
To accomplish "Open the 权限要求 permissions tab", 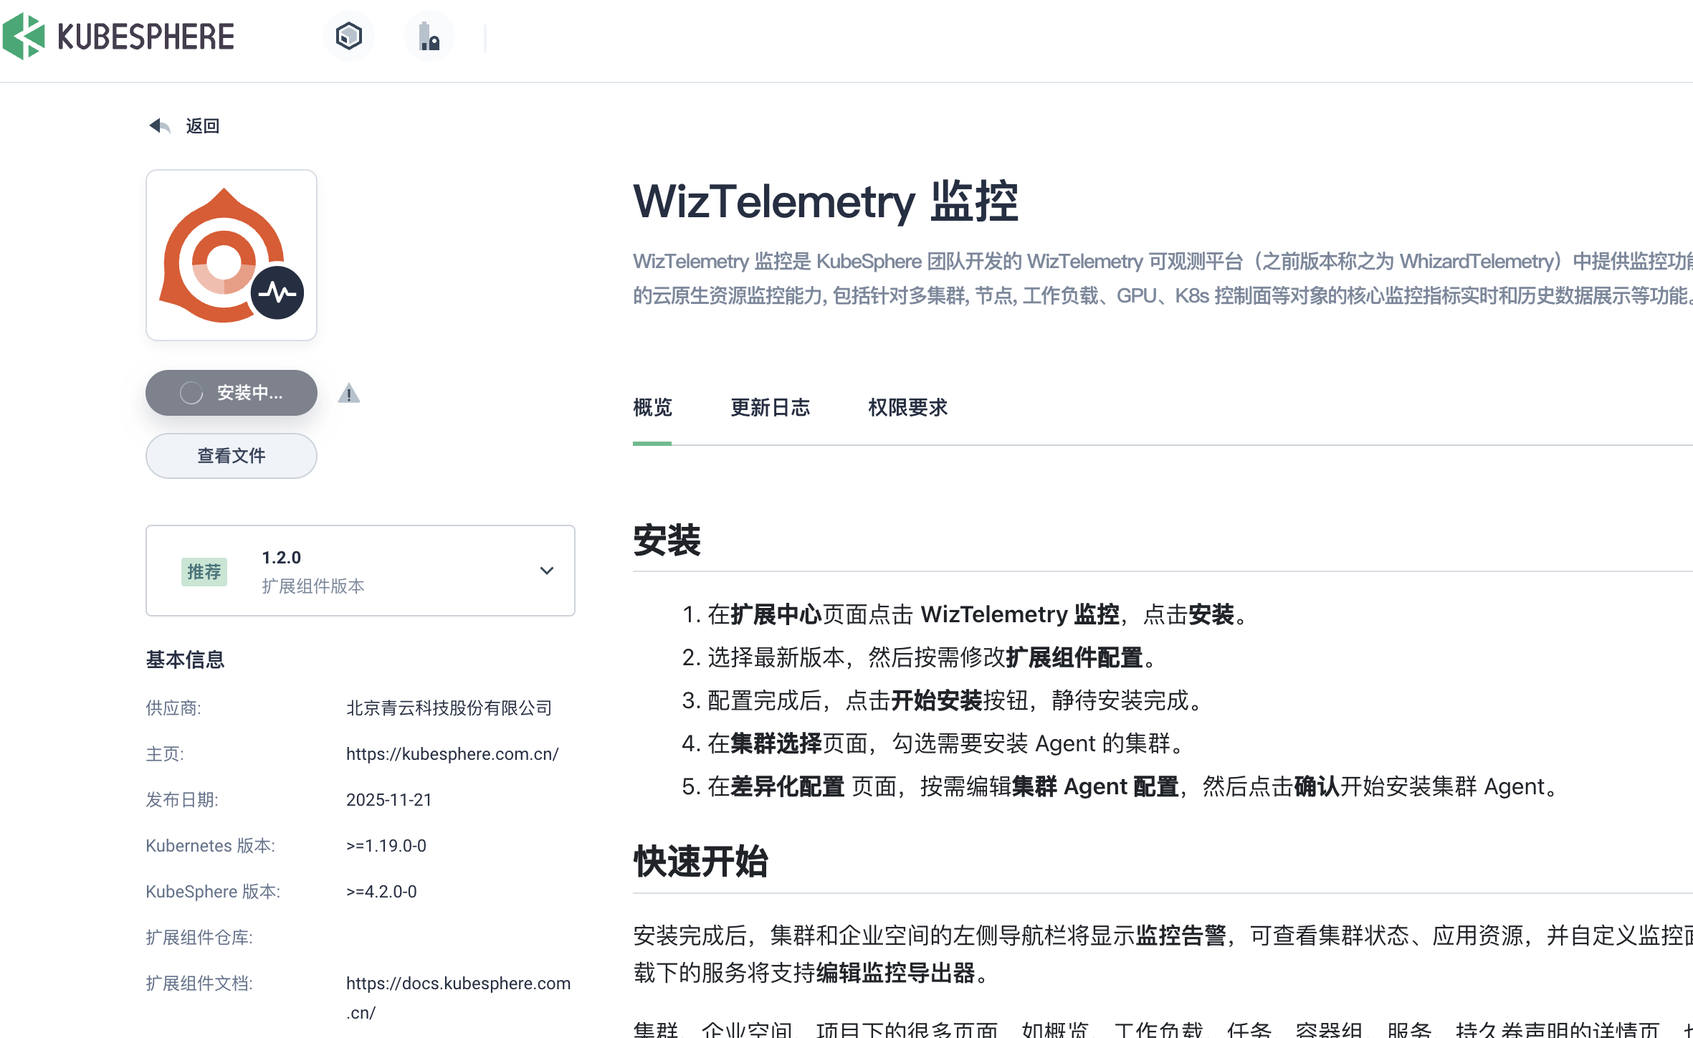I will tap(907, 408).
